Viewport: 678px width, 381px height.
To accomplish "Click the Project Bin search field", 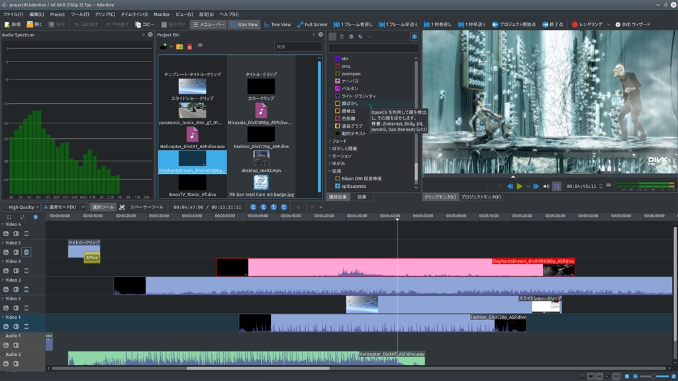I will pos(298,47).
